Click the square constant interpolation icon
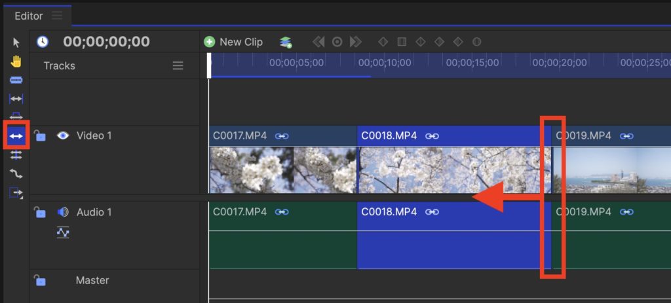Image resolution: width=671 pixels, height=303 pixels. 402,42
